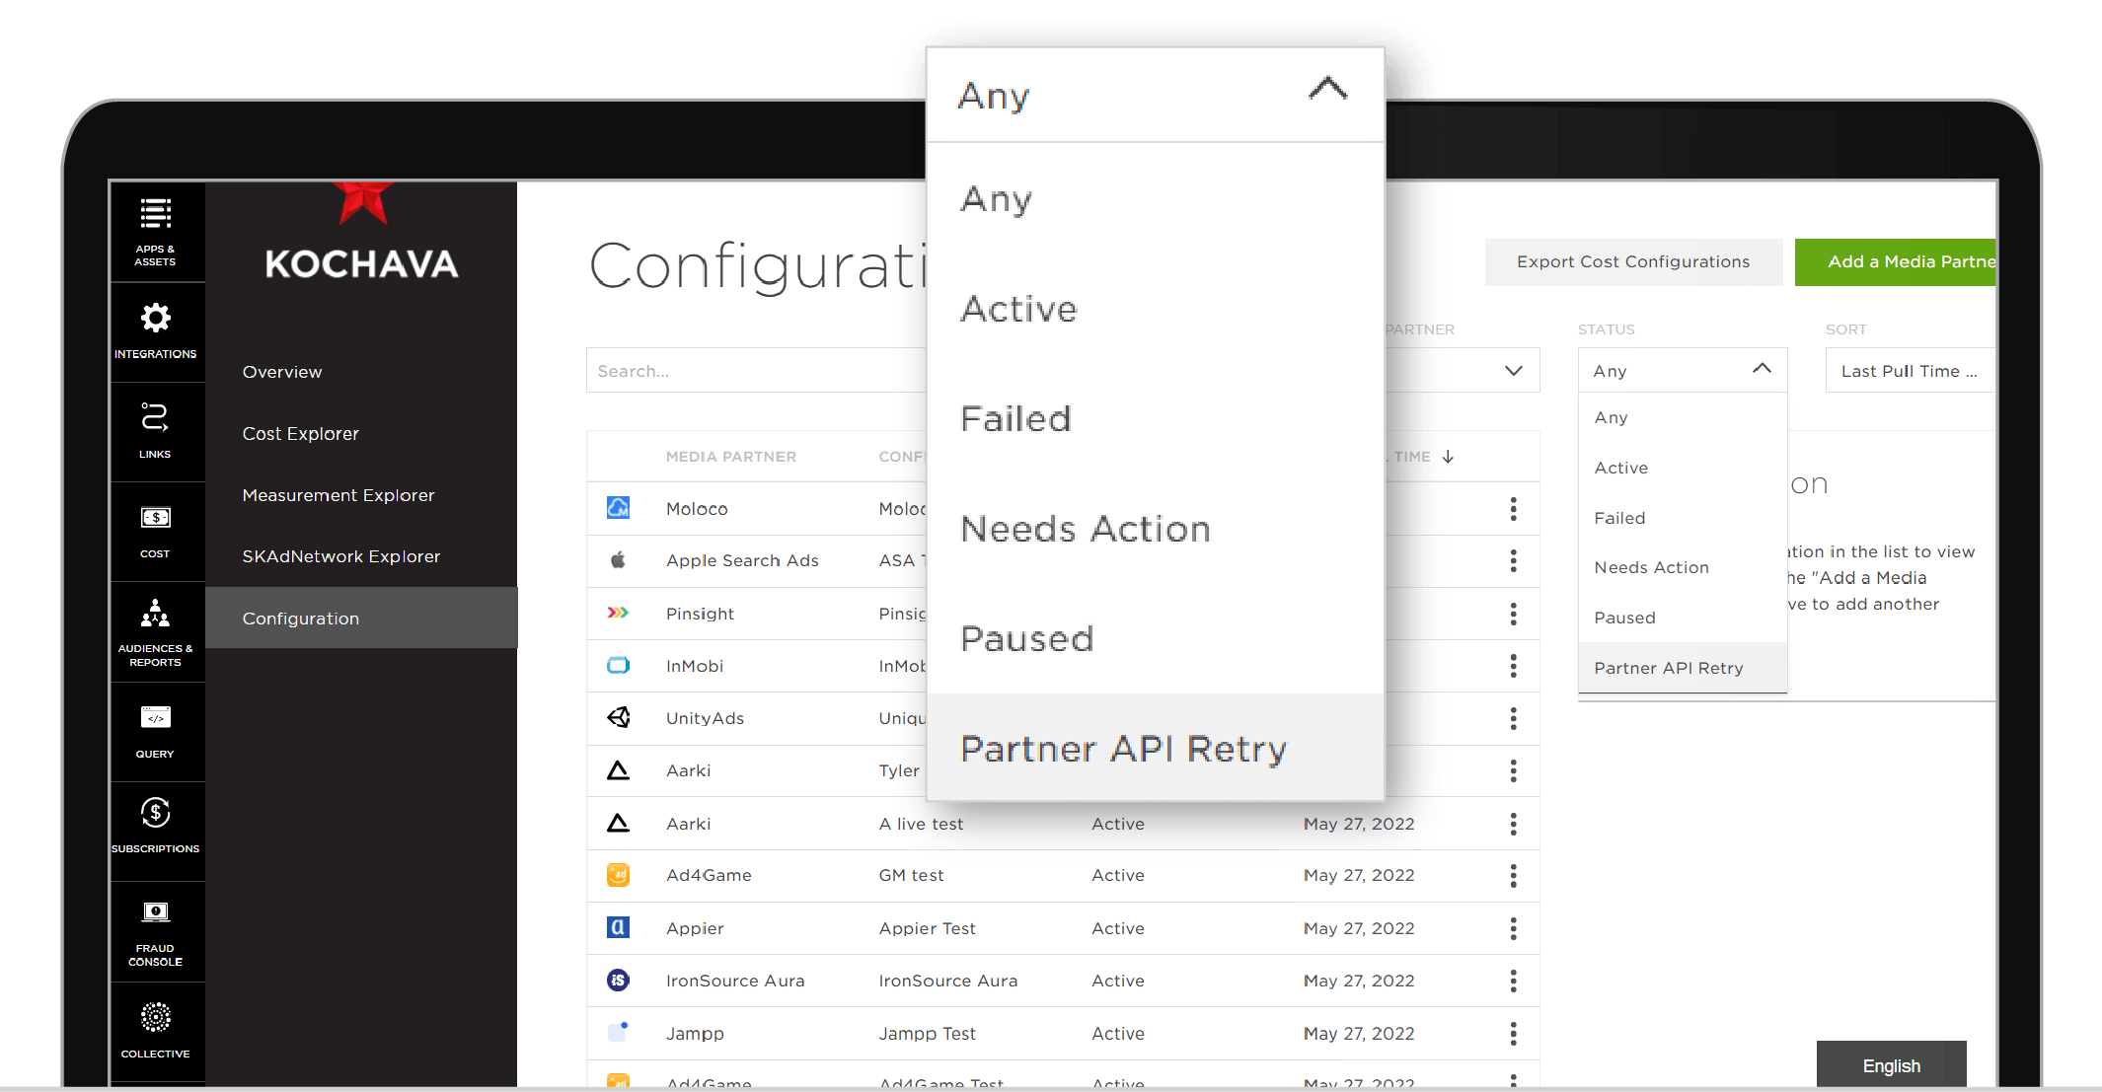Select Partner API Retry in small list
Screen dimensions: 2102x1092
click(x=1683, y=668)
